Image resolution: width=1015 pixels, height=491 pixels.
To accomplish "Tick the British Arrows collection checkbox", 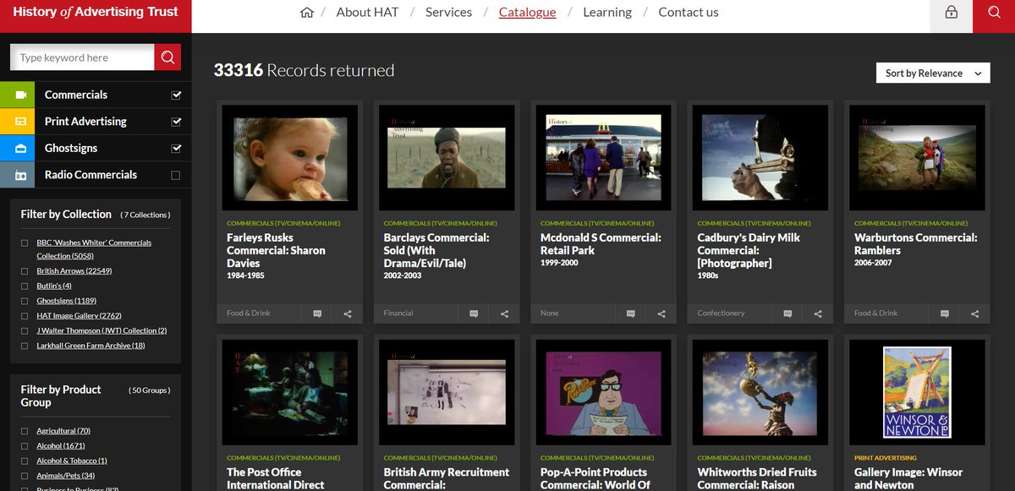I will click(25, 271).
